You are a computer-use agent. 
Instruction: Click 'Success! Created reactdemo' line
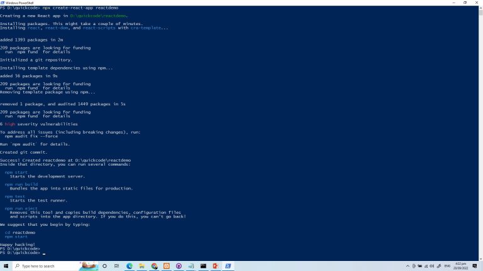tap(65, 160)
